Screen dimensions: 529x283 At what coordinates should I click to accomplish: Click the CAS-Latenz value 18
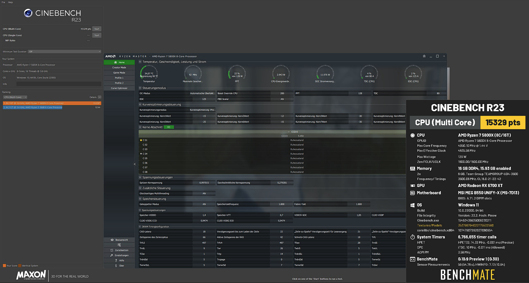point(204,232)
